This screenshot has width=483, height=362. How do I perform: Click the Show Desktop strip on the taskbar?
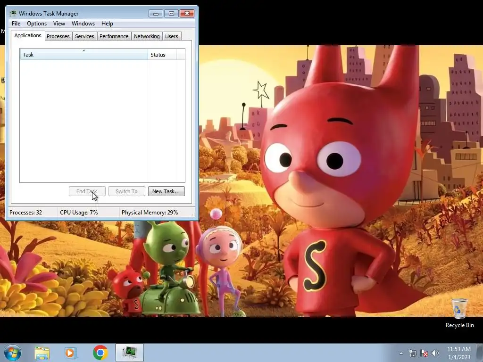point(480,353)
